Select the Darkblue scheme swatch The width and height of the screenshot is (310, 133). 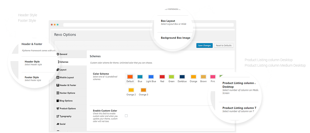[182, 77]
